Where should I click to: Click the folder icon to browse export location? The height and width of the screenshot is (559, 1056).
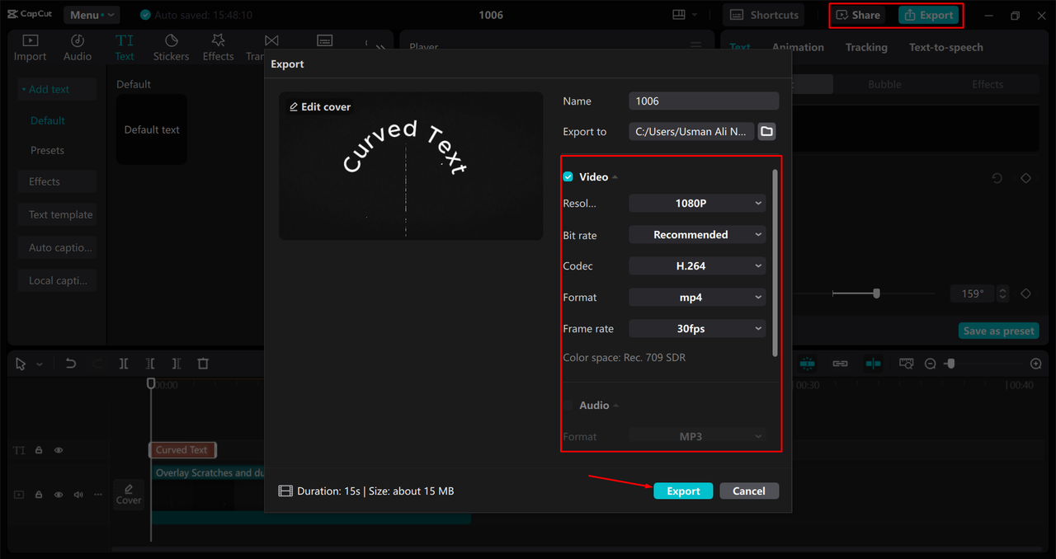(766, 131)
